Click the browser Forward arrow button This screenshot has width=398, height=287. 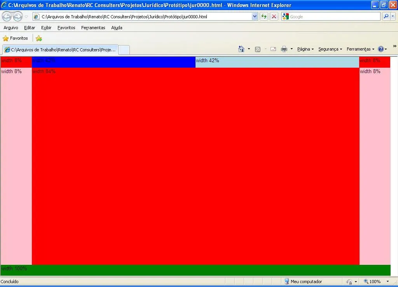17,16
